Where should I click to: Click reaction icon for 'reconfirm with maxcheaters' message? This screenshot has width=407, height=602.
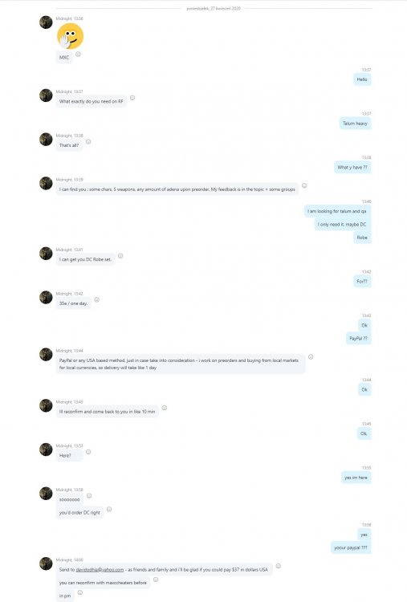(x=156, y=580)
